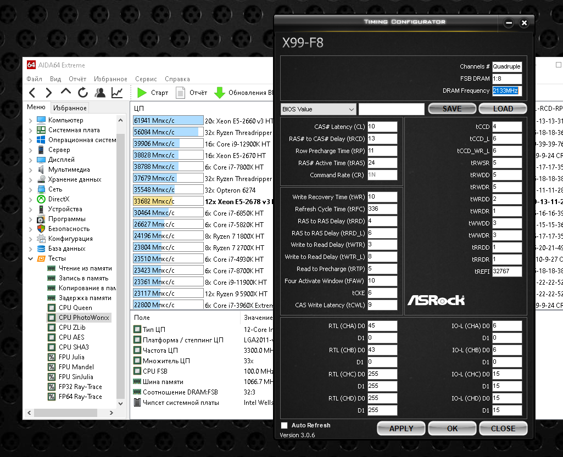Open the BIOS Value dropdown

(x=319, y=109)
